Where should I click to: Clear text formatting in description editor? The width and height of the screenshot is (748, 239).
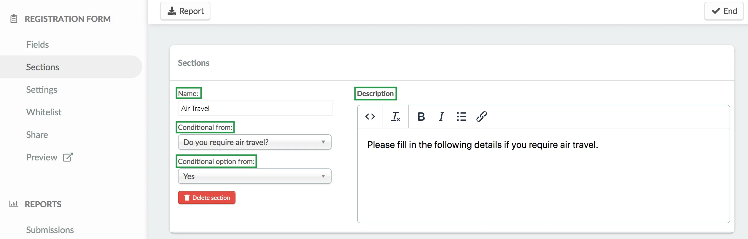point(396,117)
